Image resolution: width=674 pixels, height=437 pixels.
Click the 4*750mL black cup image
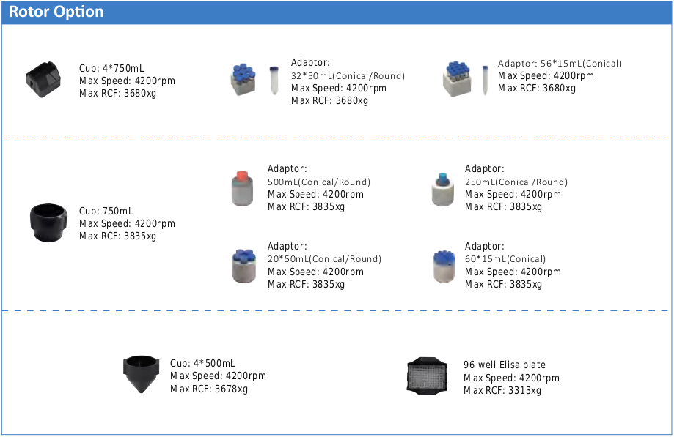pyautogui.click(x=43, y=80)
